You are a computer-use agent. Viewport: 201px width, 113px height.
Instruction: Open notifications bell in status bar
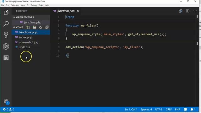[193, 110]
